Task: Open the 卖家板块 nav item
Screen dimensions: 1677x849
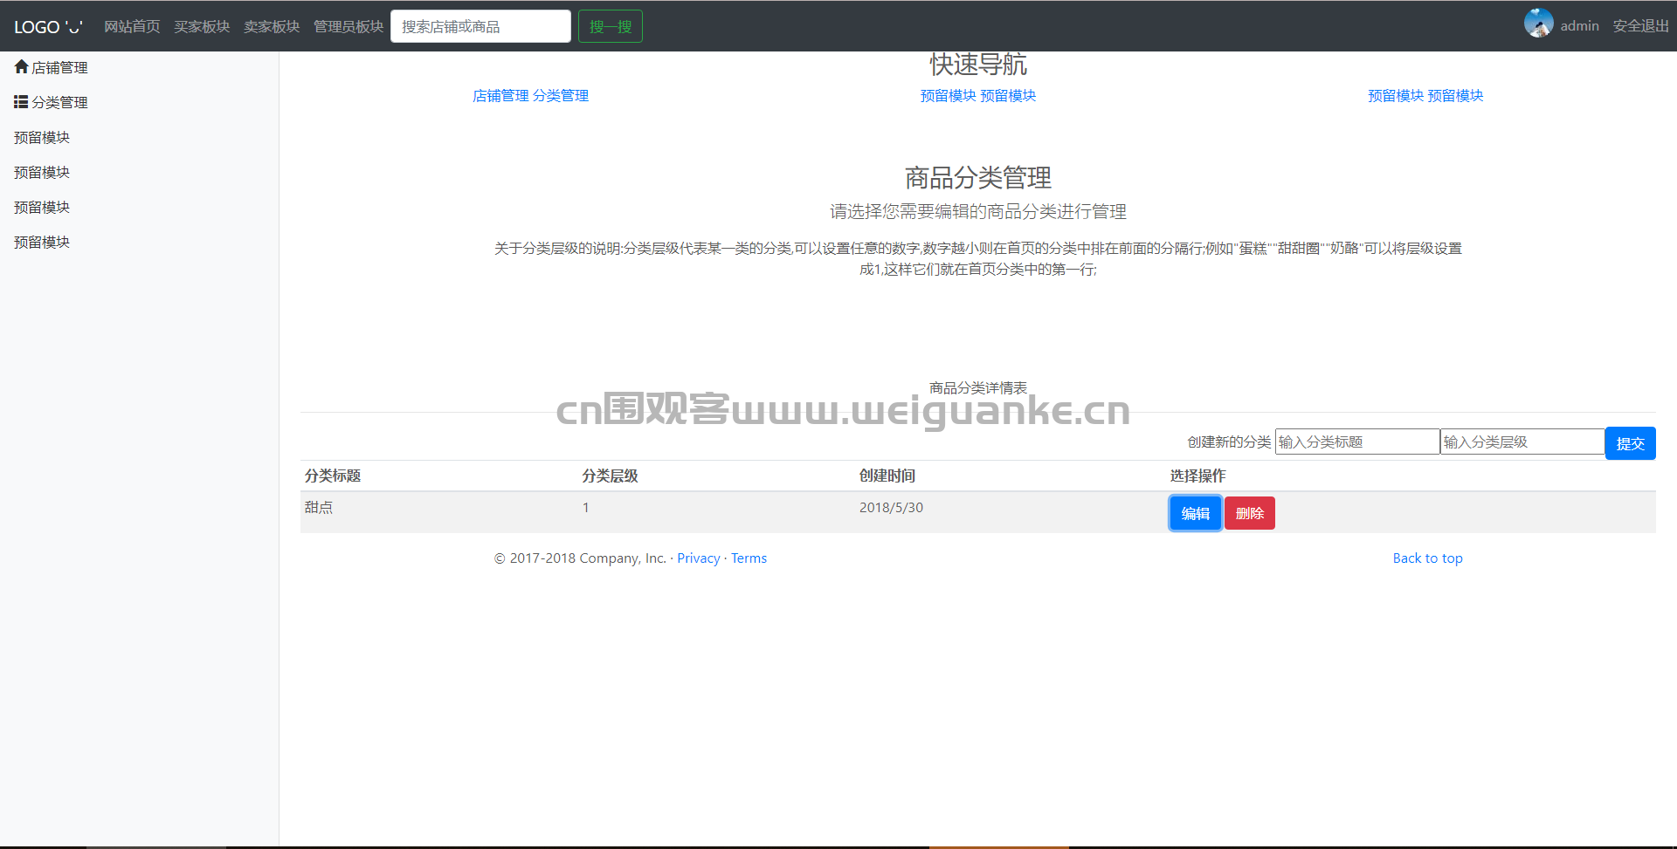Action: coord(272,27)
